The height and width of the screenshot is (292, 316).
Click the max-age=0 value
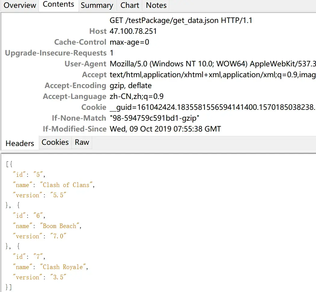(130, 42)
